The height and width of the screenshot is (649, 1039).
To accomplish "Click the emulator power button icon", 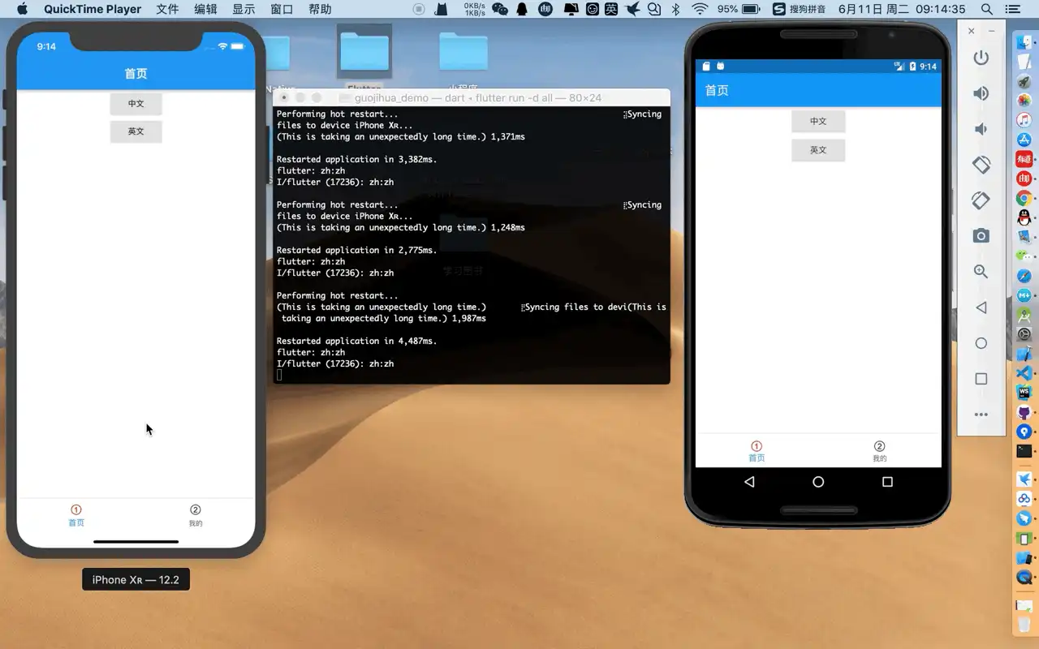I will click(x=981, y=58).
